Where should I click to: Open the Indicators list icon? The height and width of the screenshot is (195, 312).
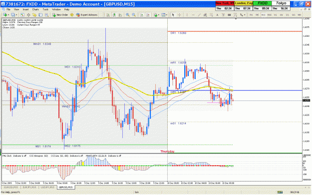click(x=155, y=15)
